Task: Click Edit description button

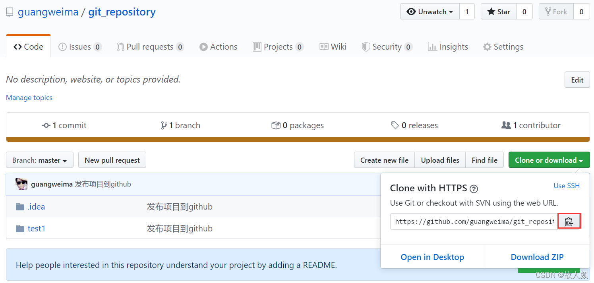Action: coord(577,80)
